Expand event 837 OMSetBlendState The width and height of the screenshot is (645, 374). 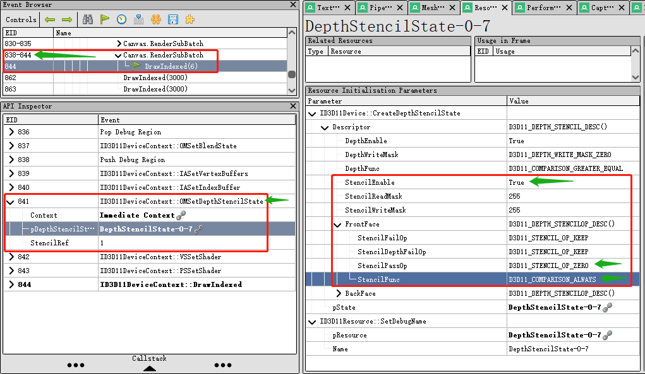(11, 146)
